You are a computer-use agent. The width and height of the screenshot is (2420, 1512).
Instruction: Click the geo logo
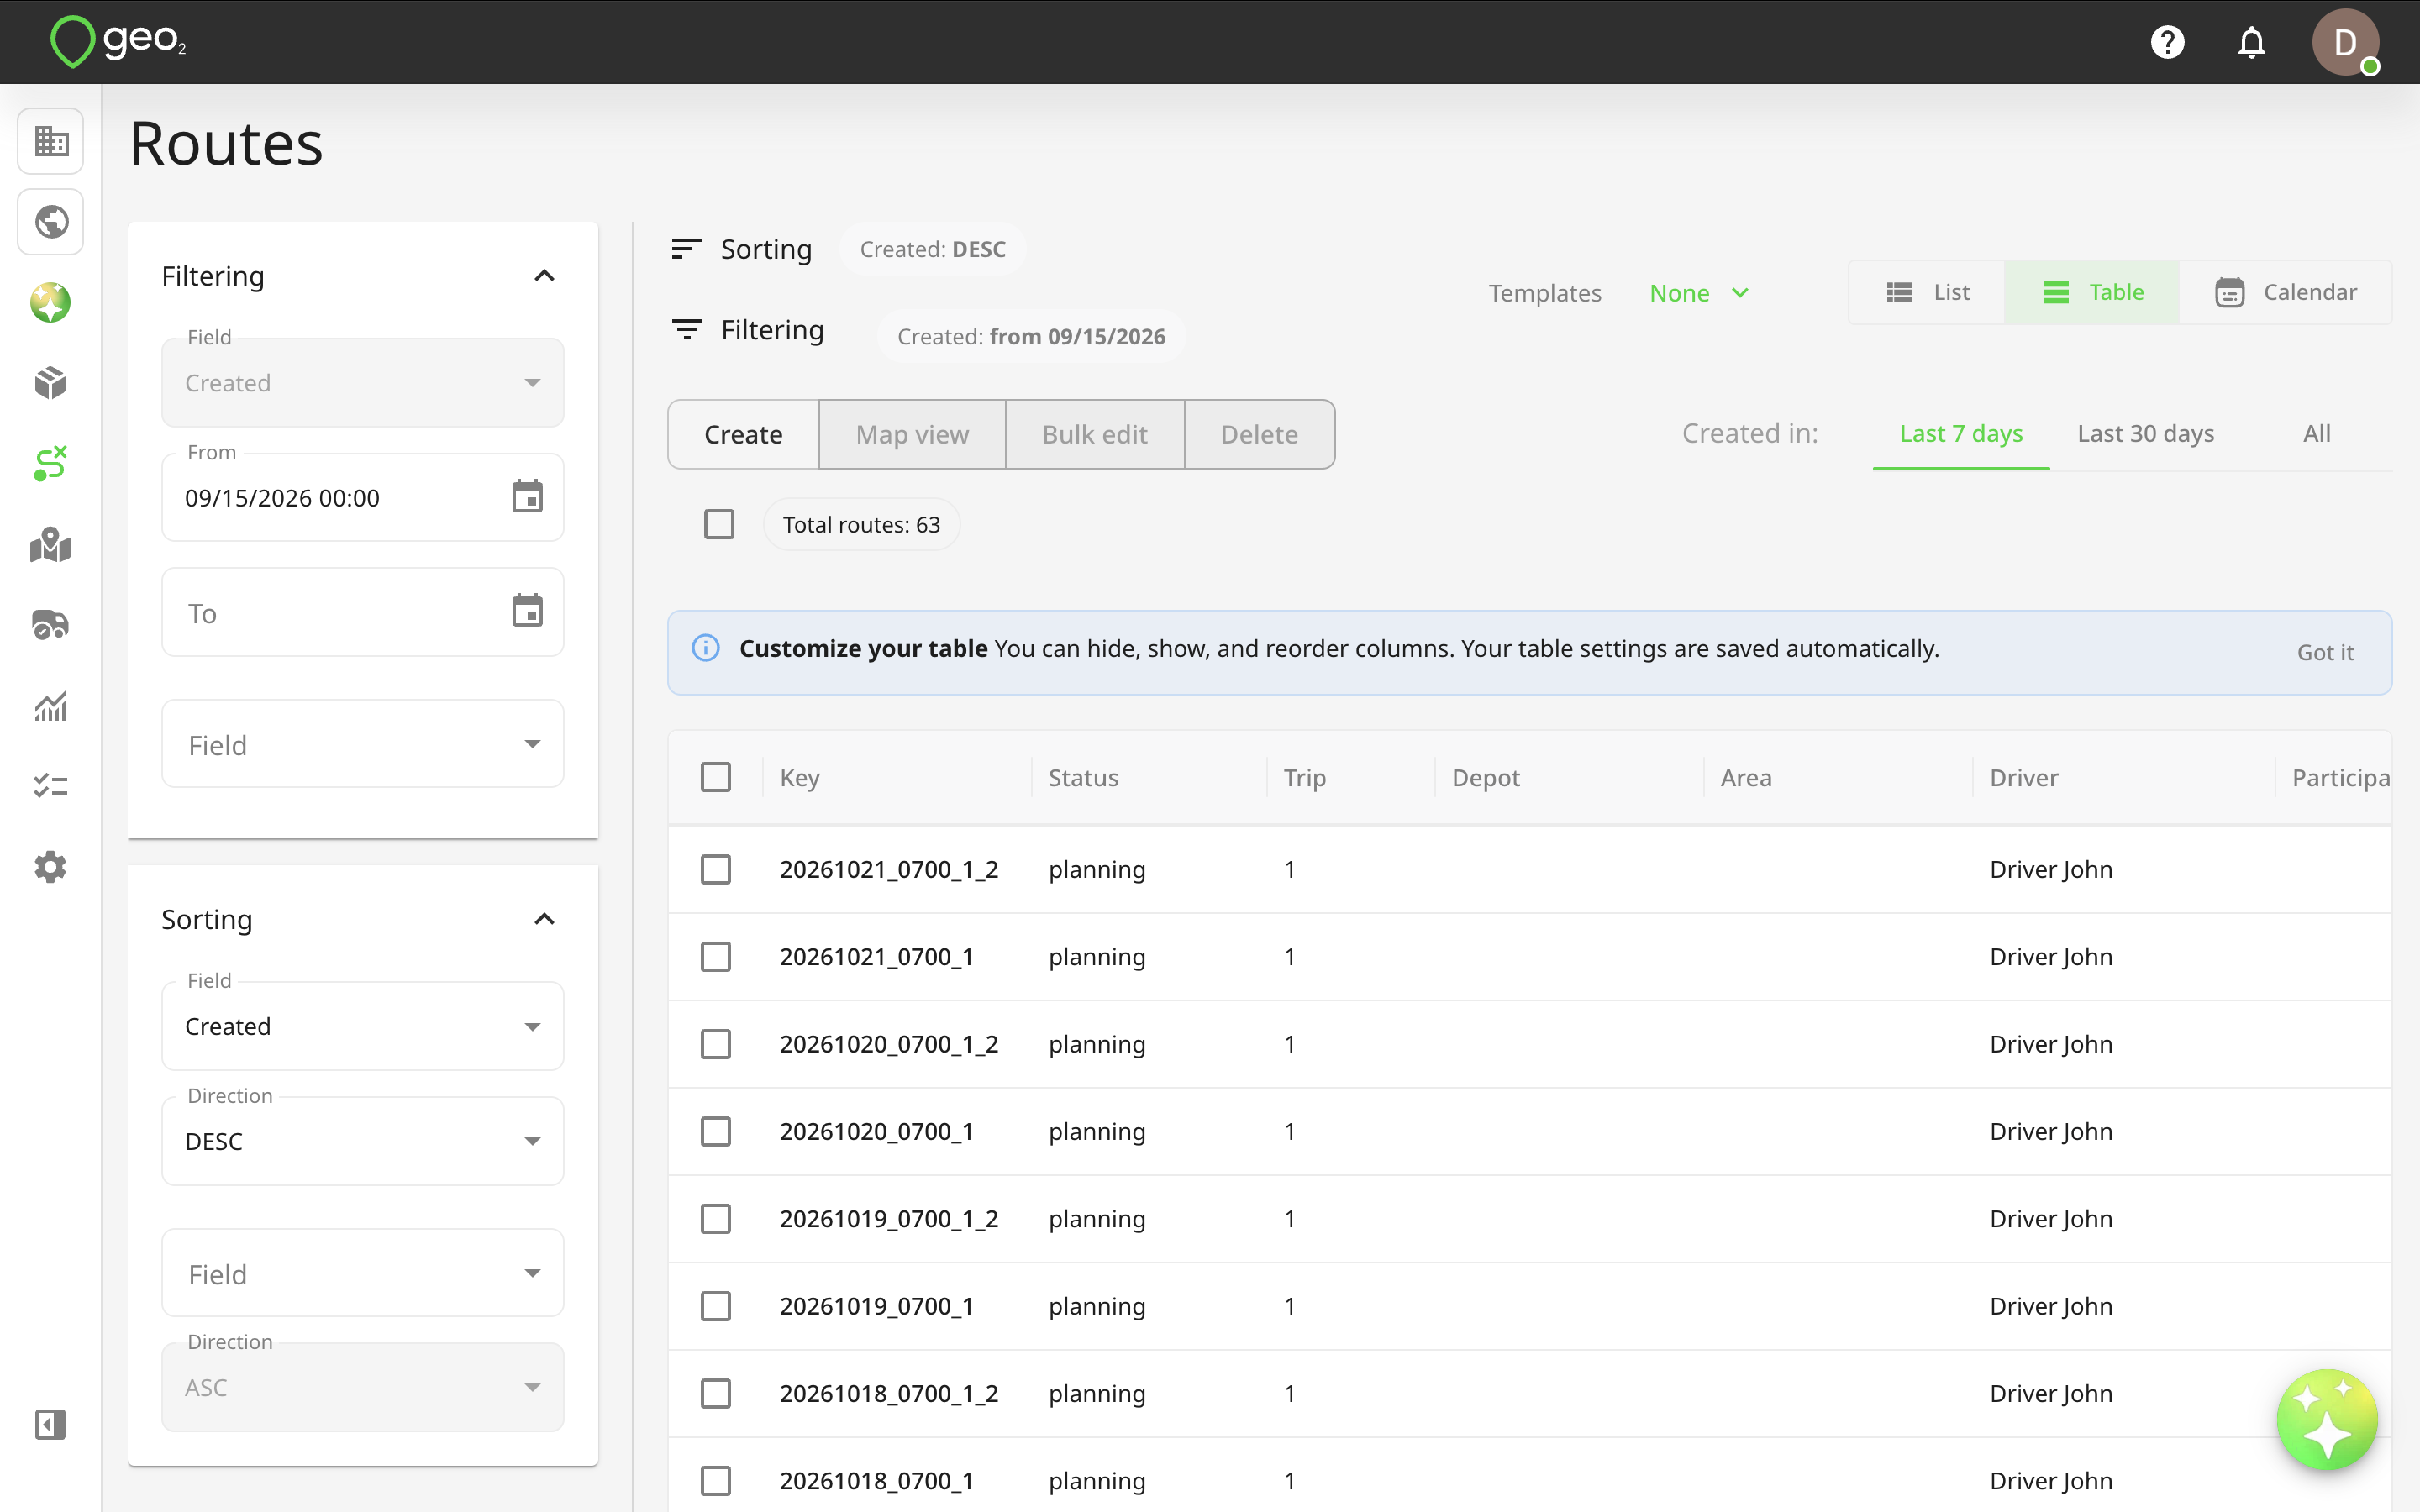118,42
